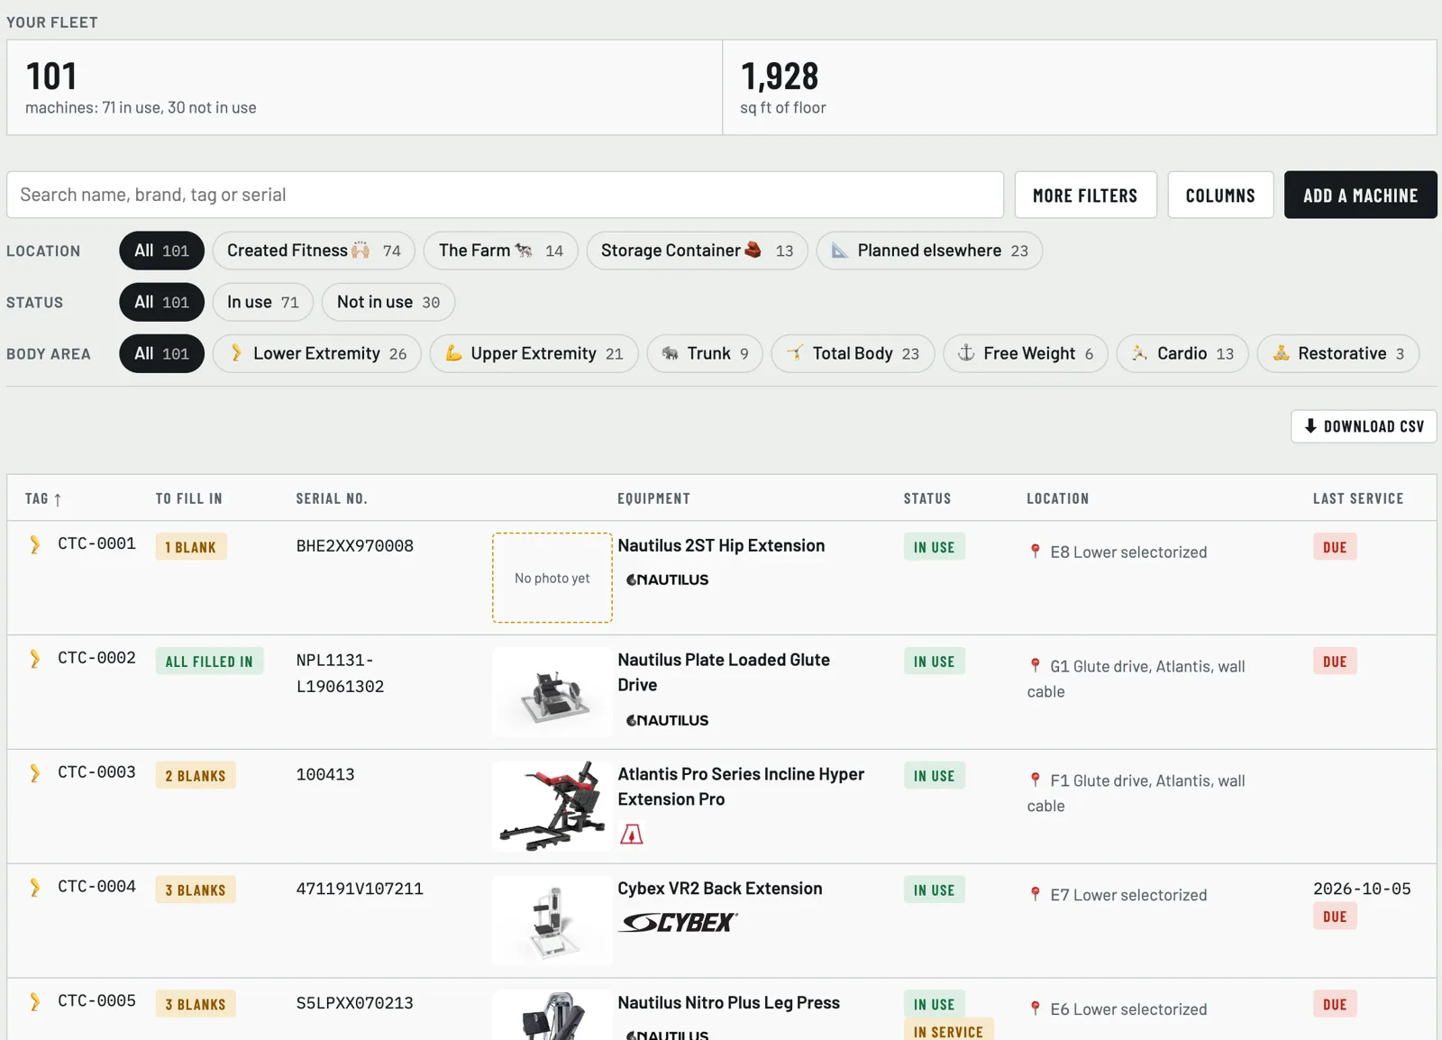
Task: Filter location by Planned elsewhere
Action: [x=929, y=251]
